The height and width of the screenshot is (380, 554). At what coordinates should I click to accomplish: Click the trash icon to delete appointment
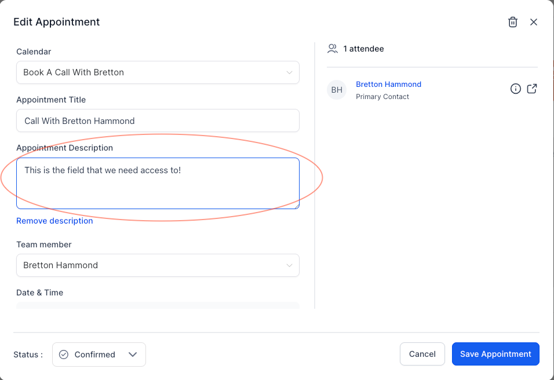pyautogui.click(x=512, y=22)
